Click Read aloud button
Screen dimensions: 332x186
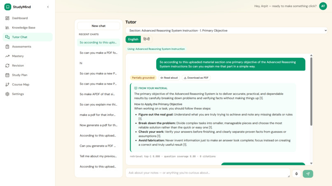tap(169, 78)
